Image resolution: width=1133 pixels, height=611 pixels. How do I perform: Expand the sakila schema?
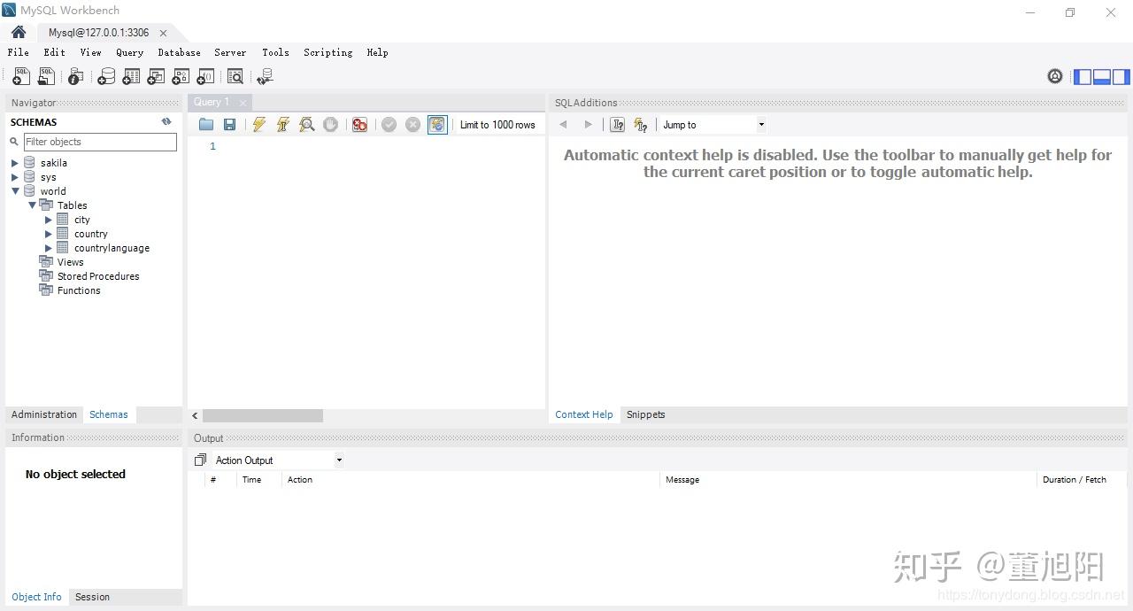14,163
